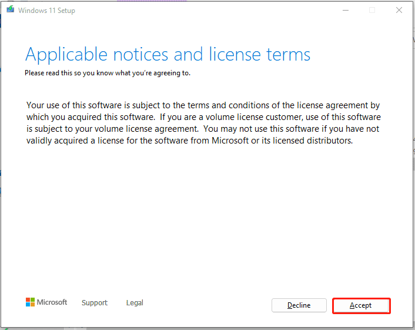The height and width of the screenshot is (330, 415).
Task: Open the Legal link
Action: click(135, 303)
